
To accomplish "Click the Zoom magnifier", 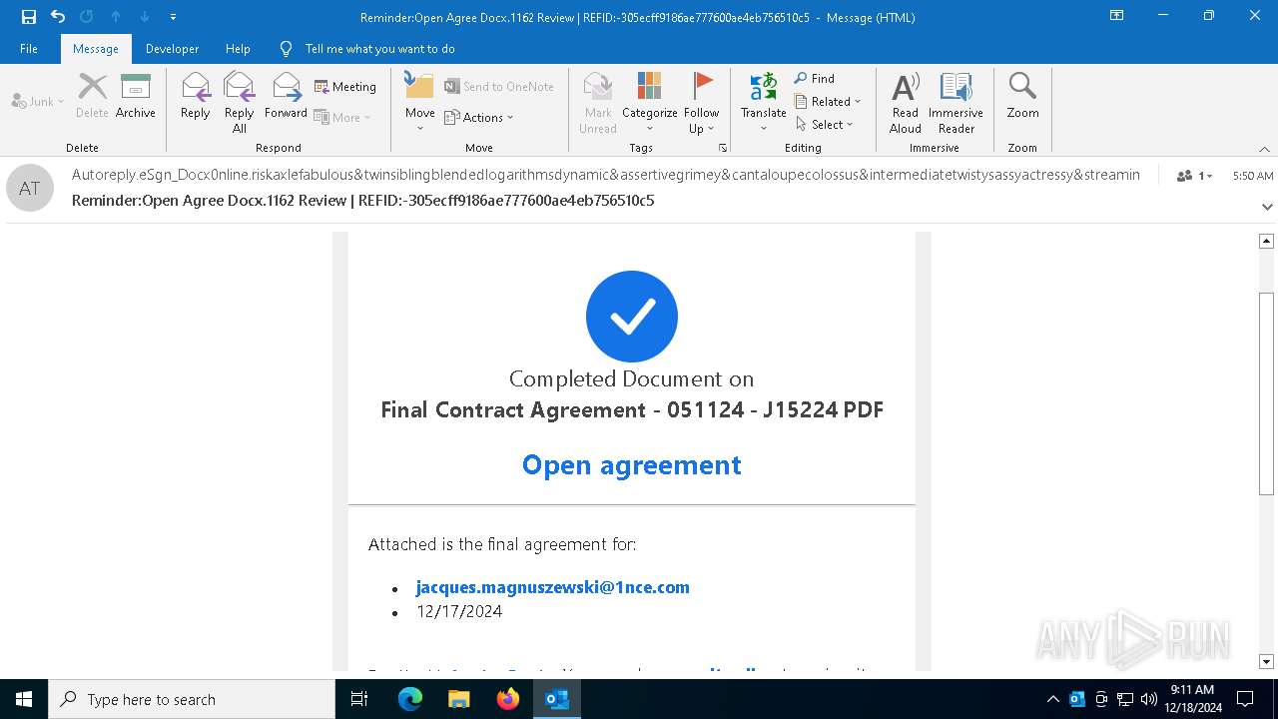I will coord(1022,96).
